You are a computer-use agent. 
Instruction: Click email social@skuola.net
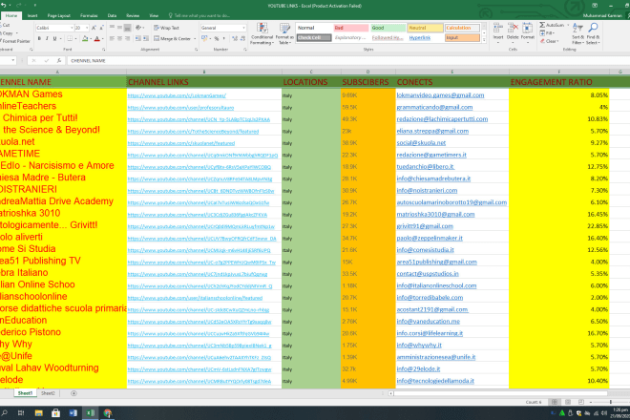421,142
